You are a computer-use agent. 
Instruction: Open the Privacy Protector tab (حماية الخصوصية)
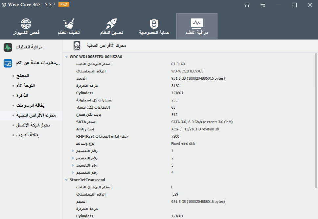154,26
